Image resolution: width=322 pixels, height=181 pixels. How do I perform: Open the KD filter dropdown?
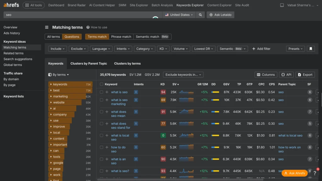(x=163, y=49)
